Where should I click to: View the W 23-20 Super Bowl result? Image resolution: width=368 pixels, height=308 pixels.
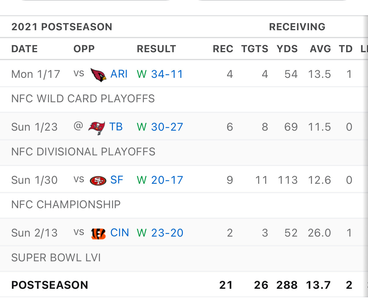160,233
